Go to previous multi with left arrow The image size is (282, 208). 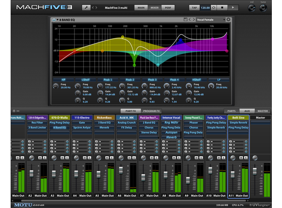point(93,7)
